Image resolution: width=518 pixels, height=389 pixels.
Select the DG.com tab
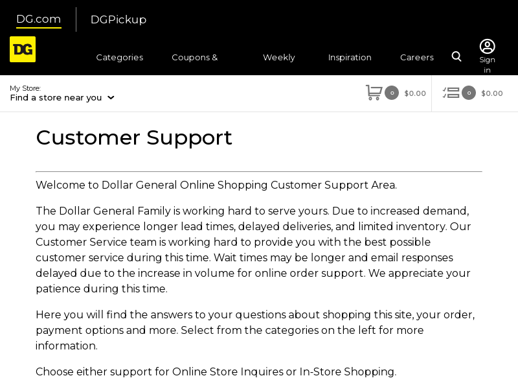coord(39,19)
